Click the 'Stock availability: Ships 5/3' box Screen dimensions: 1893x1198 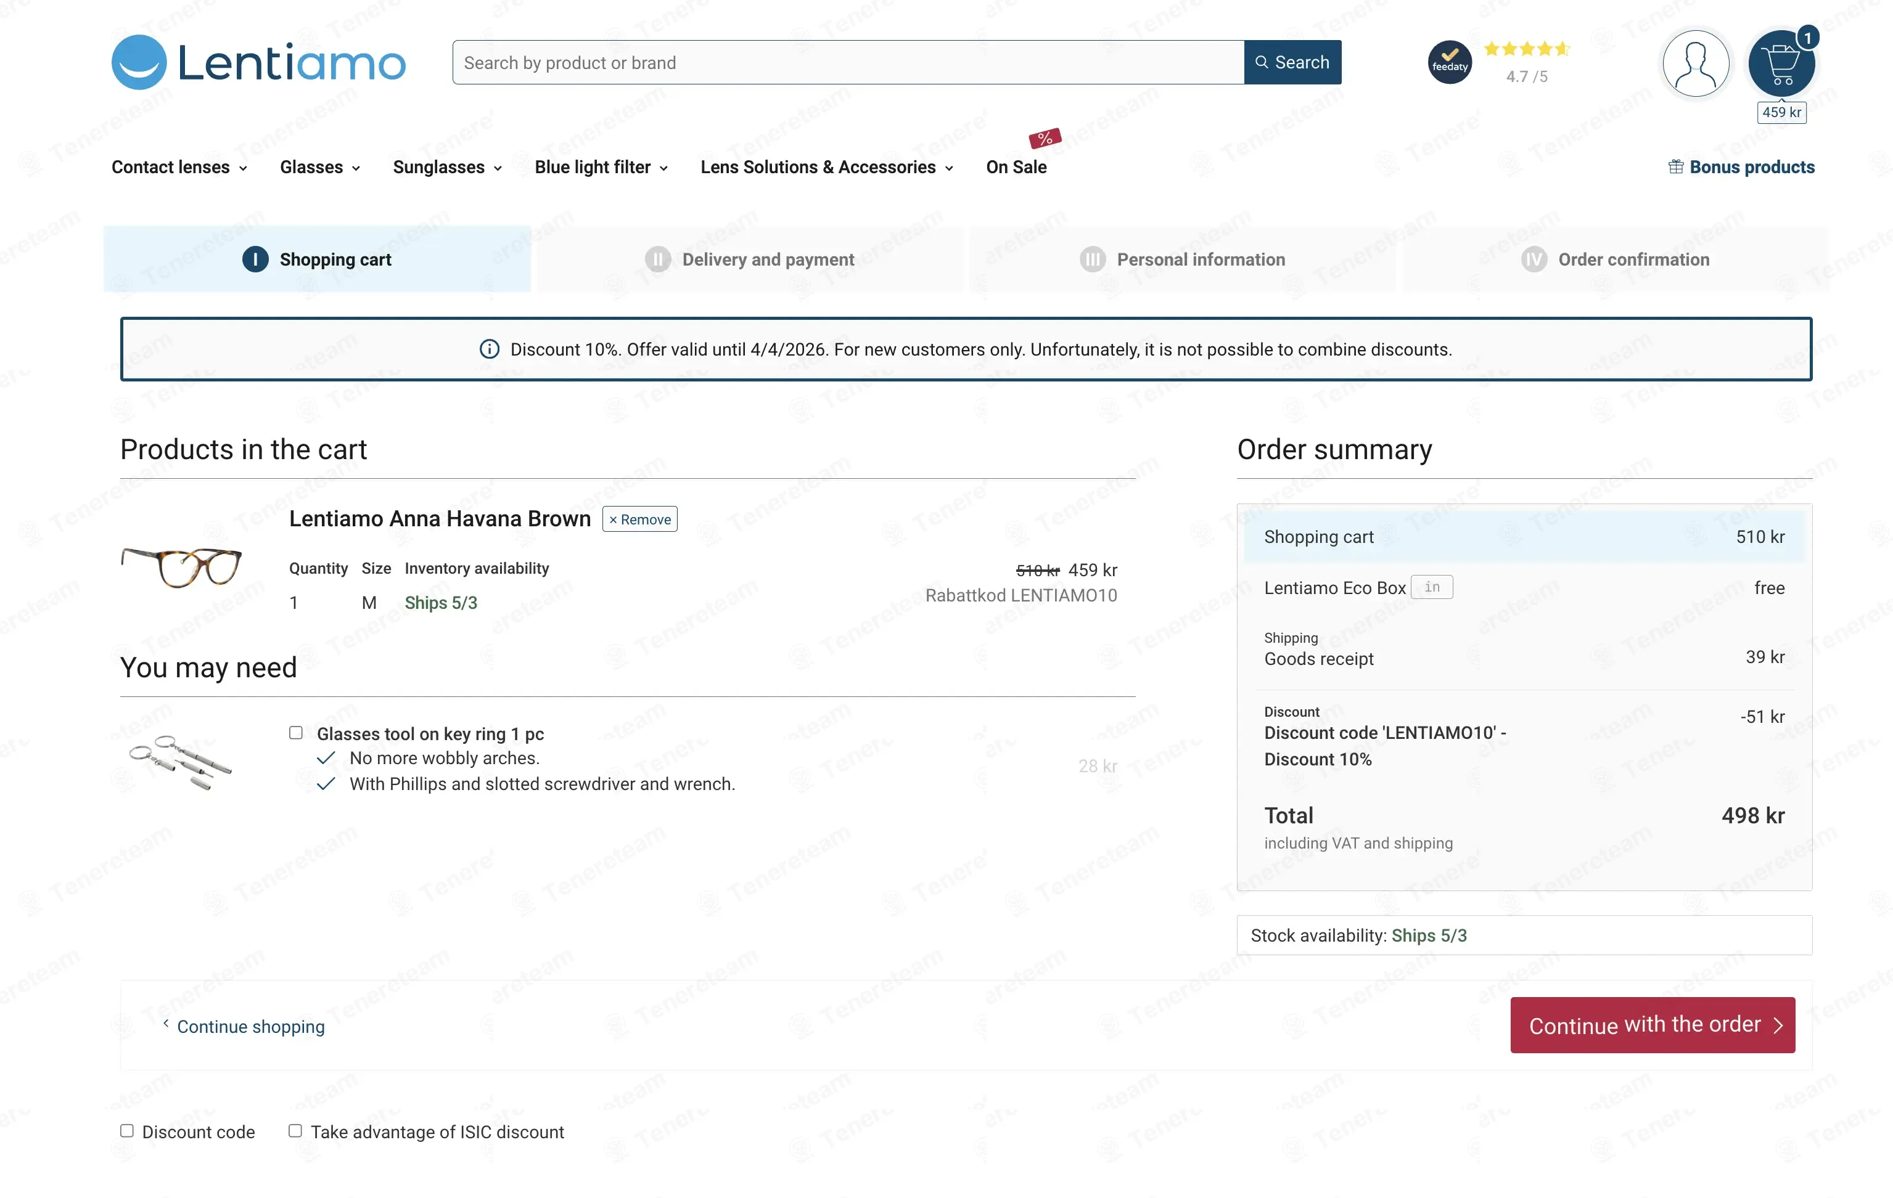pos(1524,935)
